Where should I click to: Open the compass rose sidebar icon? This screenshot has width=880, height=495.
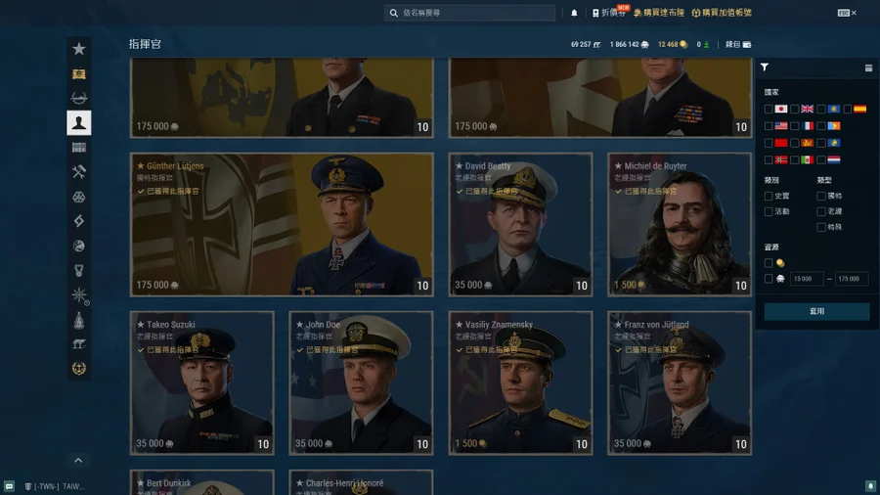pyautogui.click(x=79, y=294)
